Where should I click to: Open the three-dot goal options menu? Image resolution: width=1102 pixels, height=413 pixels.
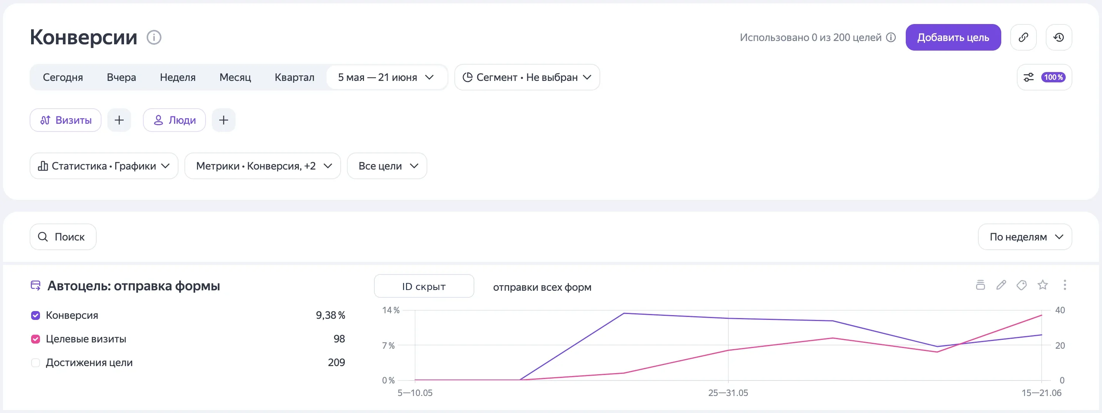(x=1065, y=285)
